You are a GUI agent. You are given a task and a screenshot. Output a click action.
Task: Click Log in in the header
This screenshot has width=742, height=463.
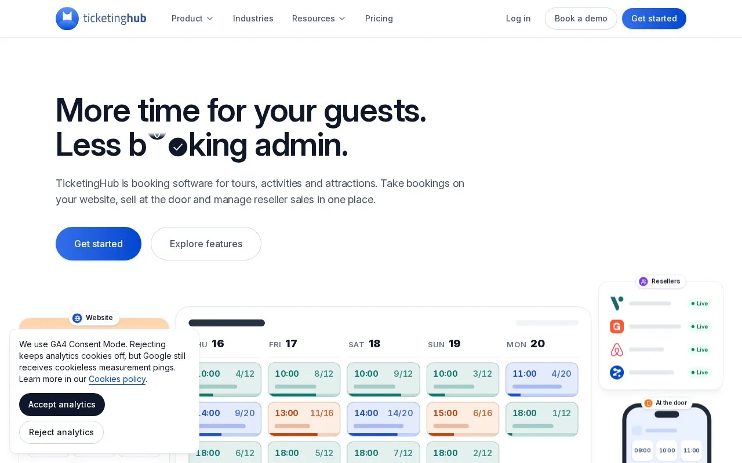pyautogui.click(x=518, y=19)
